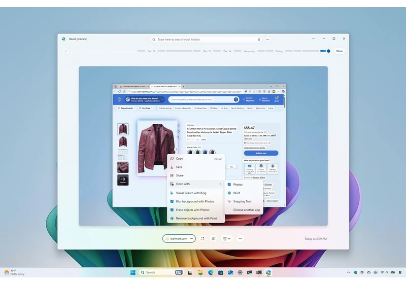Show hidden icons chevron in system tray

[348, 272]
